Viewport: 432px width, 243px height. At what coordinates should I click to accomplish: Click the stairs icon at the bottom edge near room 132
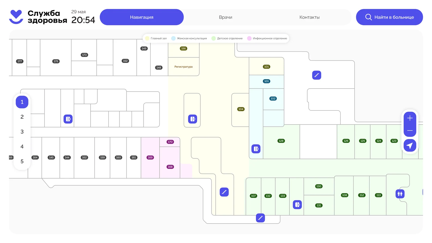pyautogui.click(x=260, y=218)
